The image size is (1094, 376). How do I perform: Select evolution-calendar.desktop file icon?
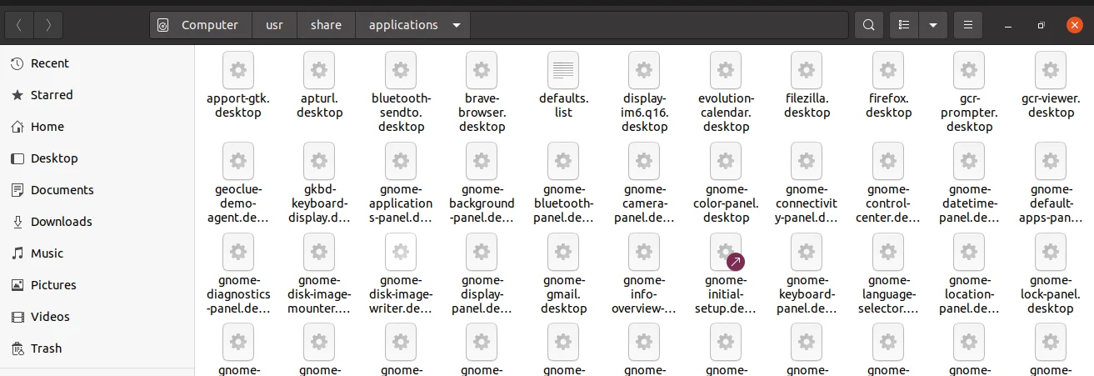(x=726, y=68)
